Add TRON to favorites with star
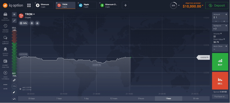This screenshot has width=230, height=103. (x=37, y=23)
